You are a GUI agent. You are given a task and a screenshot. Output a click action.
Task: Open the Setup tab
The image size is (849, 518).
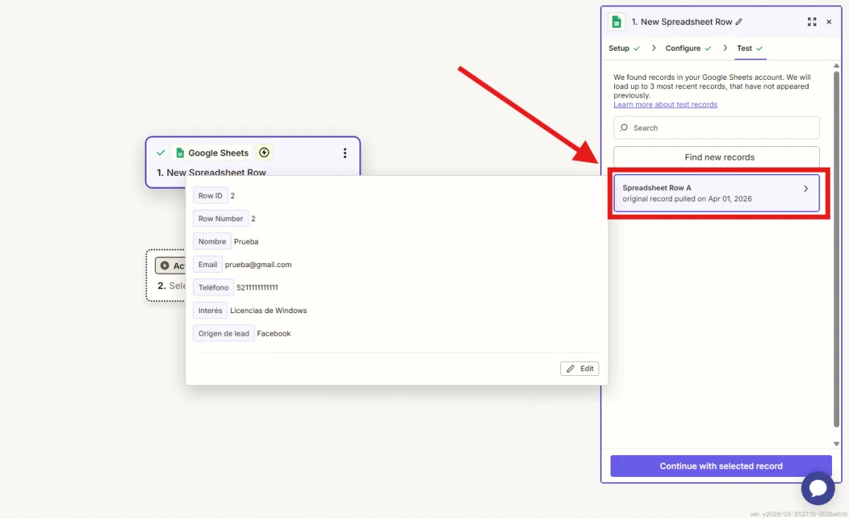coord(624,48)
